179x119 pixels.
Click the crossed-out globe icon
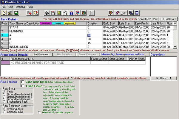pyautogui.click(x=78, y=13)
